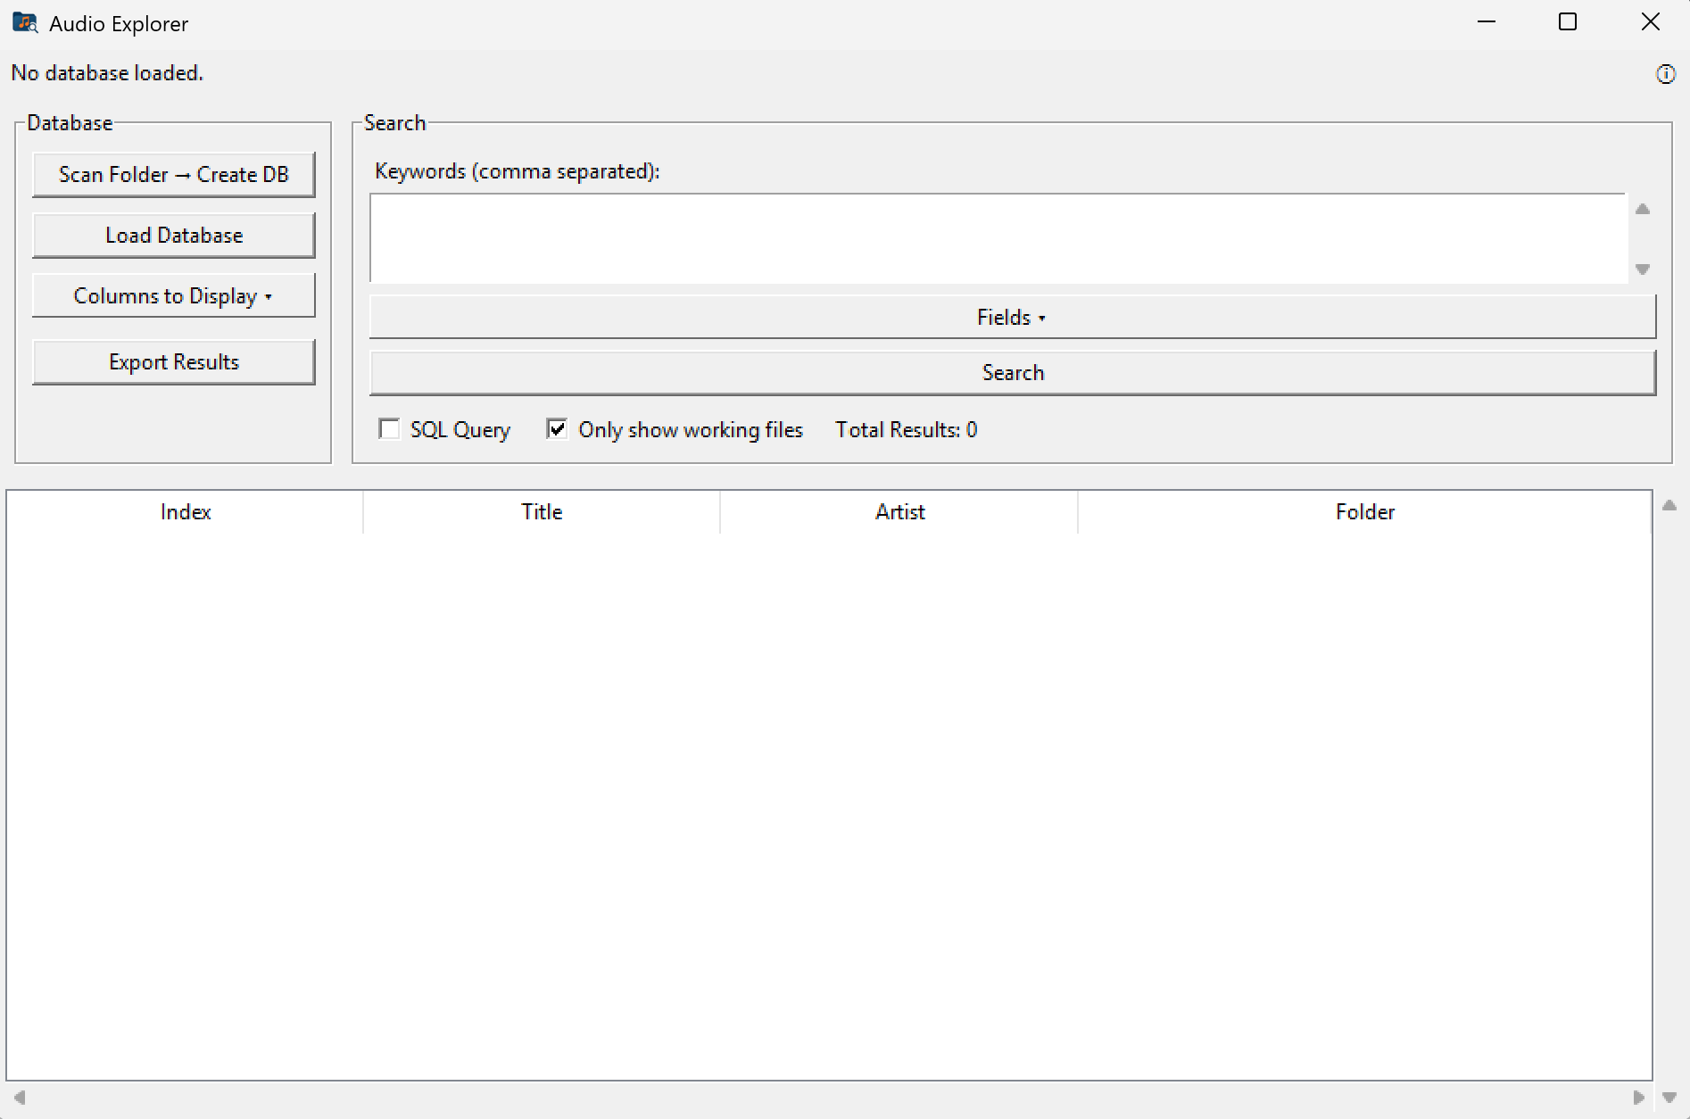The height and width of the screenshot is (1119, 1690).
Task: Click the results horizontal scroll right arrow
Action: click(1639, 1098)
